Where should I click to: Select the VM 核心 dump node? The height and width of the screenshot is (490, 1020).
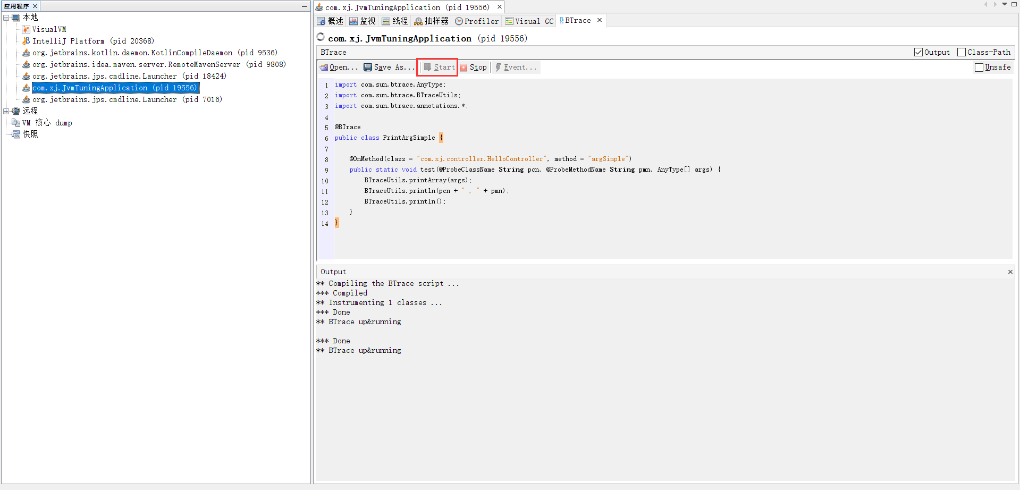pos(47,123)
